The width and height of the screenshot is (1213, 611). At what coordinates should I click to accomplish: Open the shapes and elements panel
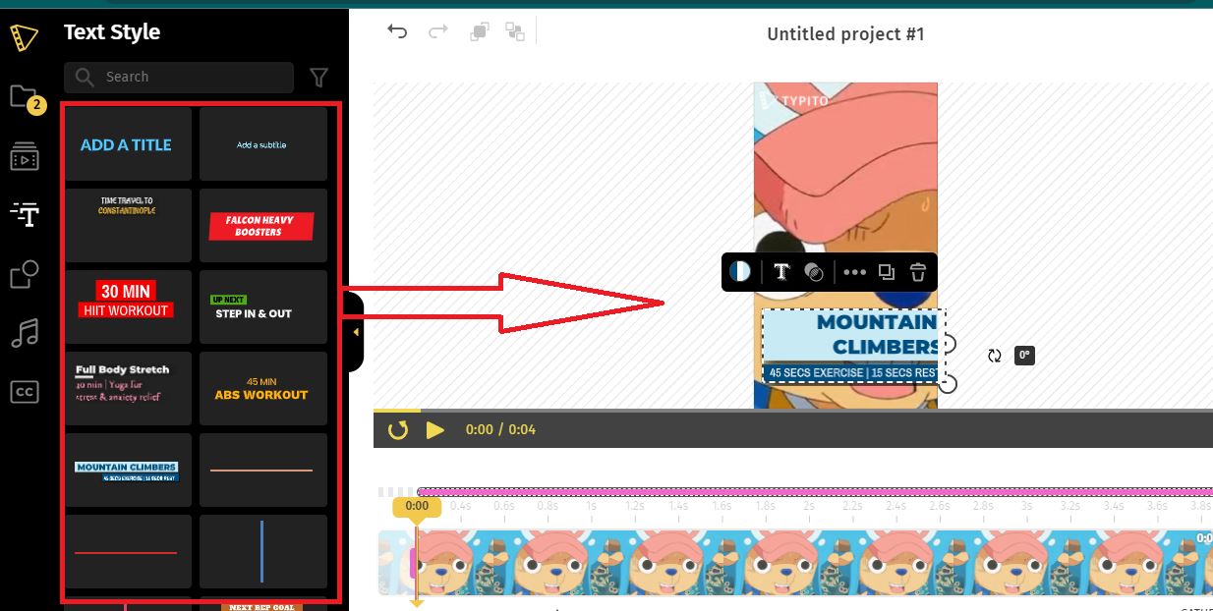[25, 274]
